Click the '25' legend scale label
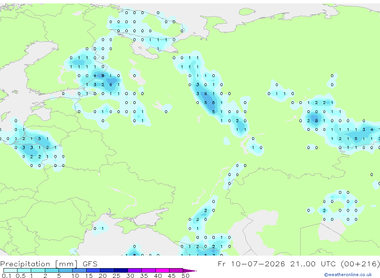The height and width of the screenshot is (278, 380). (x=116, y=276)
